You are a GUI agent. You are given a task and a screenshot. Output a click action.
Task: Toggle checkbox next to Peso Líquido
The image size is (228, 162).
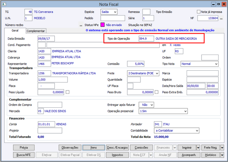[67, 92]
